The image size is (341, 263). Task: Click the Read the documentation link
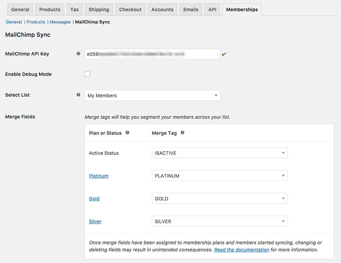242,250
